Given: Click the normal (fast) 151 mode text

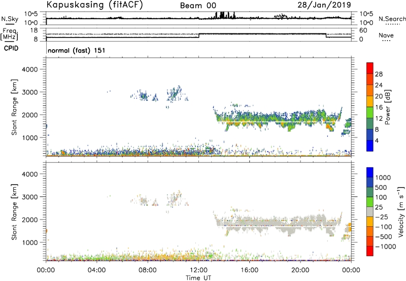Looking at the screenshot, I should [77, 50].
